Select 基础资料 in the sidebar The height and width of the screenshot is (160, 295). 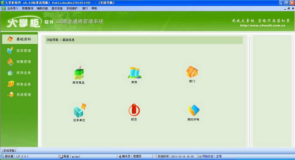pyautogui.click(x=20, y=39)
